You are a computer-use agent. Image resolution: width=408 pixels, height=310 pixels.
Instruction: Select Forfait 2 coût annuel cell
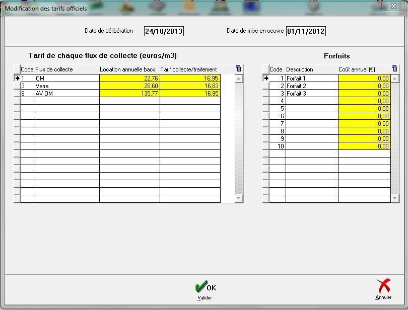click(x=364, y=86)
